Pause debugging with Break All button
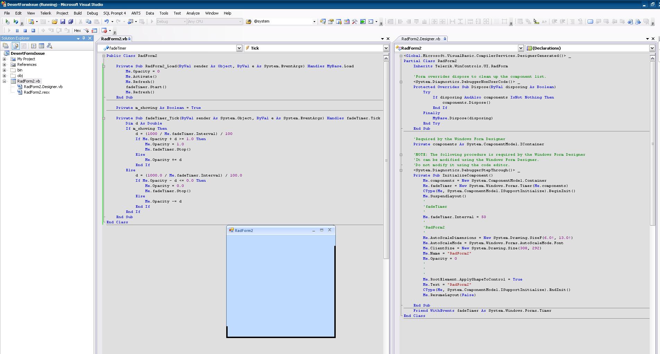This screenshot has width=660, height=354. [x=17, y=31]
